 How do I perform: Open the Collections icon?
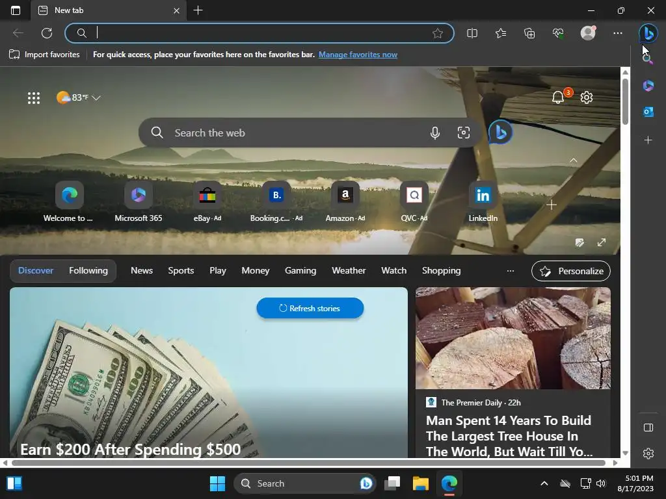click(x=529, y=33)
